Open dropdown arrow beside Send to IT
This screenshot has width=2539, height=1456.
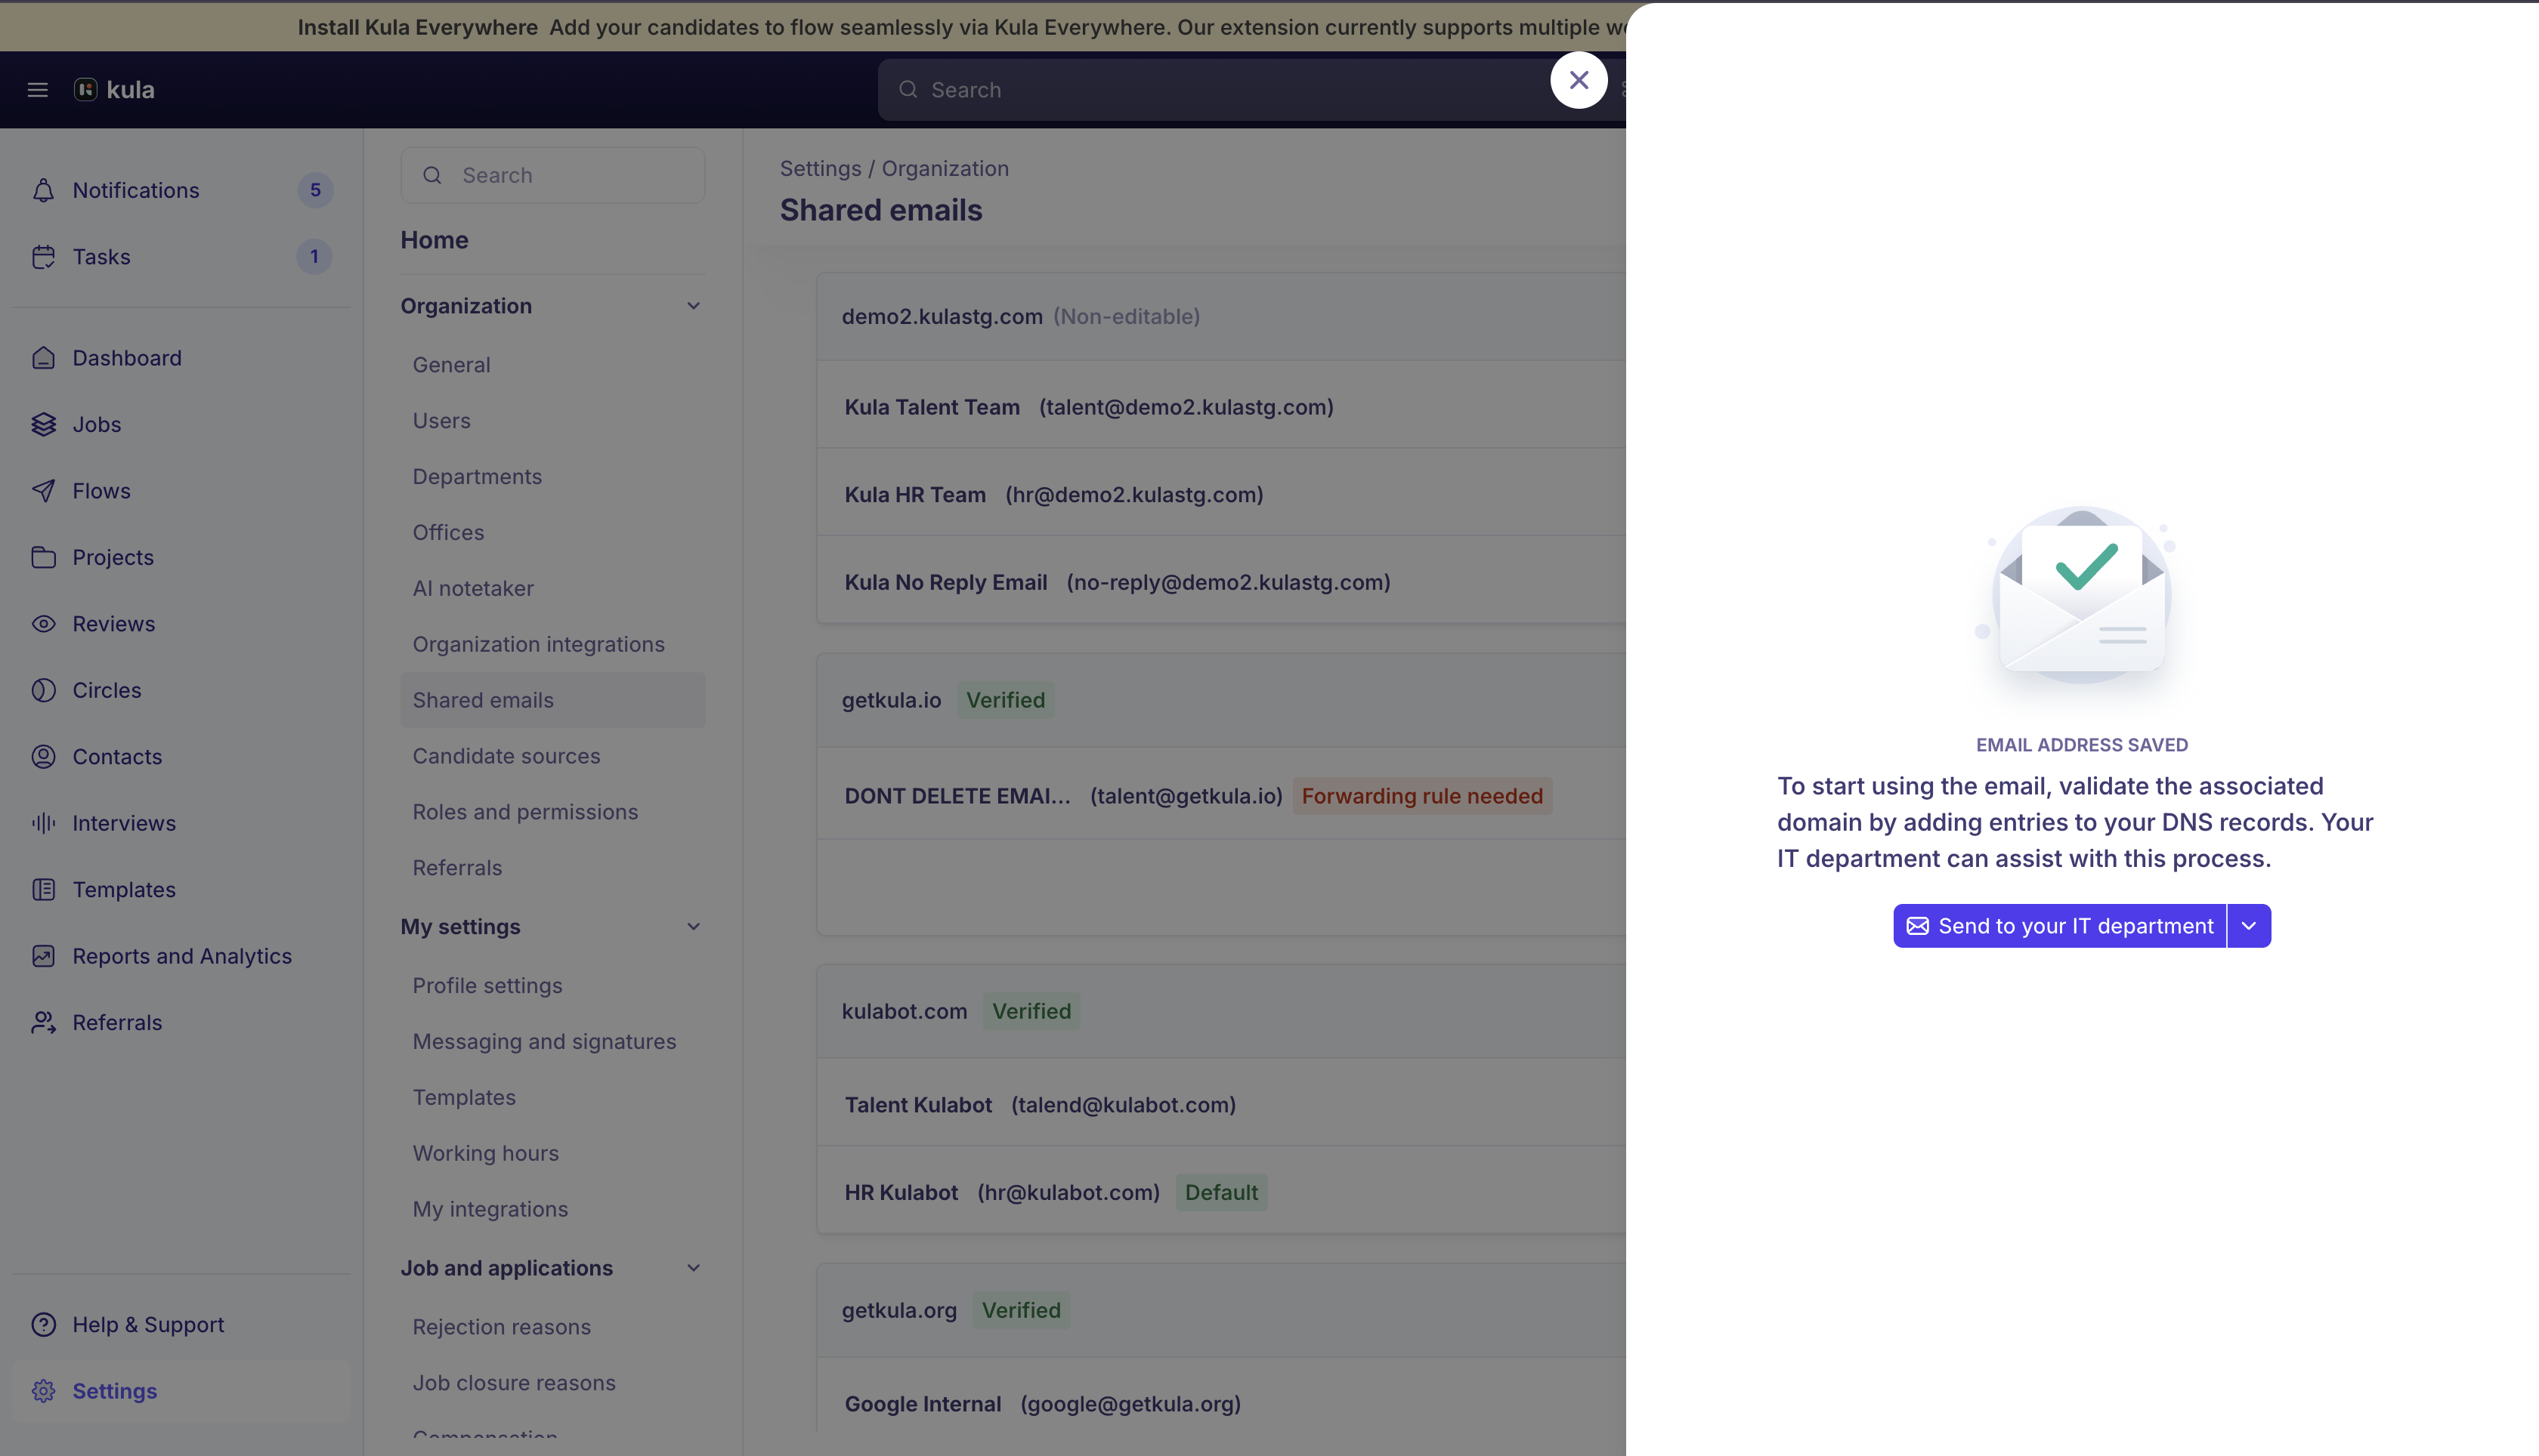[2249, 926]
